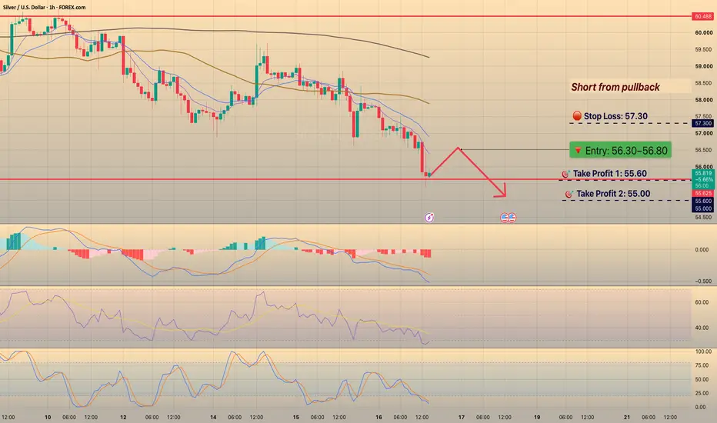Viewport: 717px width, 423px height.
Task: Click the dark 57.300 price tag
Action: pos(703,124)
